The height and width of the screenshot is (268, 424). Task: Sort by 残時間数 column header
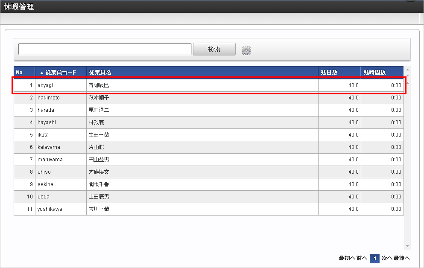(382, 73)
